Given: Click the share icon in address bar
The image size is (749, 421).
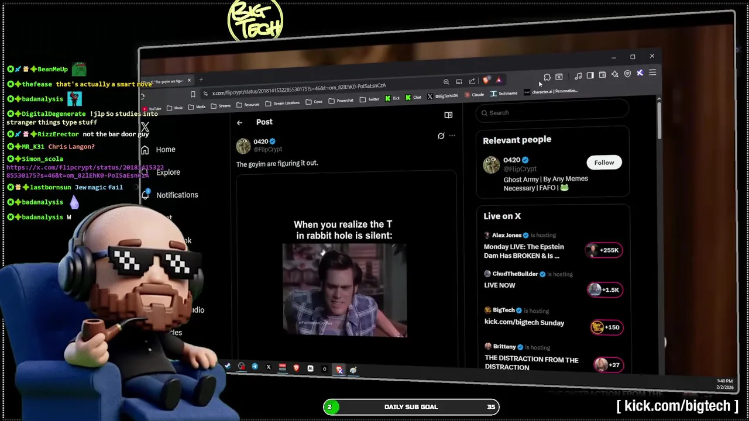Looking at the screenshot, I should pos(472,81).
